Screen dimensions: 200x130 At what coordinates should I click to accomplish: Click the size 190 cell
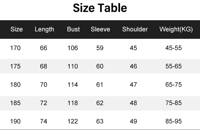(15, 121)
